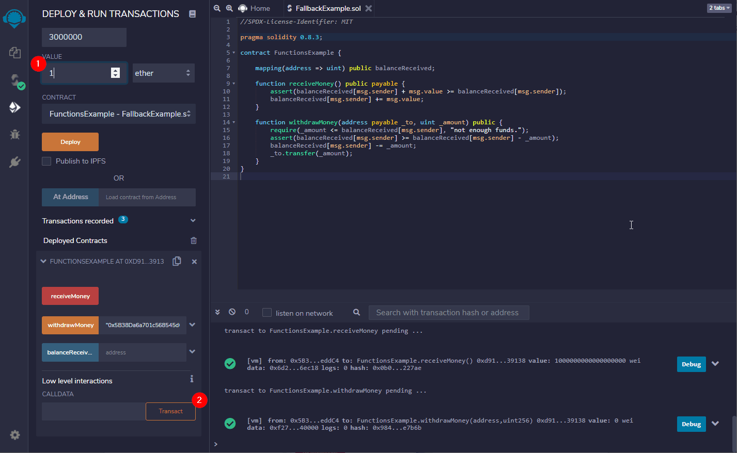Open the Debugger bug sidebar icon
Viewport: 737px width, 453px height.
[14, 135]
